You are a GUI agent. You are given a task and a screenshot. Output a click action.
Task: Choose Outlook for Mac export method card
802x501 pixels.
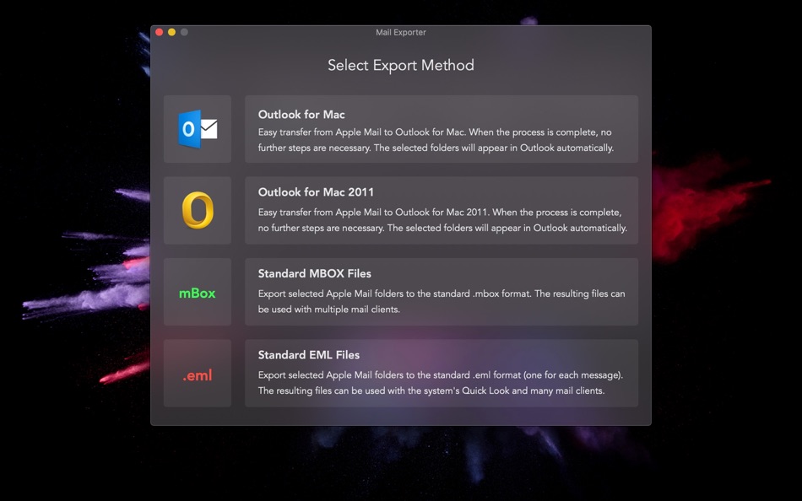click(442, 129)
